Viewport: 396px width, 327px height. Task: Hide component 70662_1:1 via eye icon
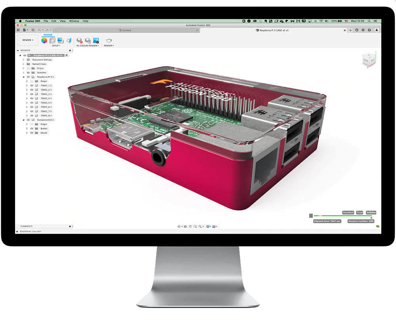[x=32, y=86]
